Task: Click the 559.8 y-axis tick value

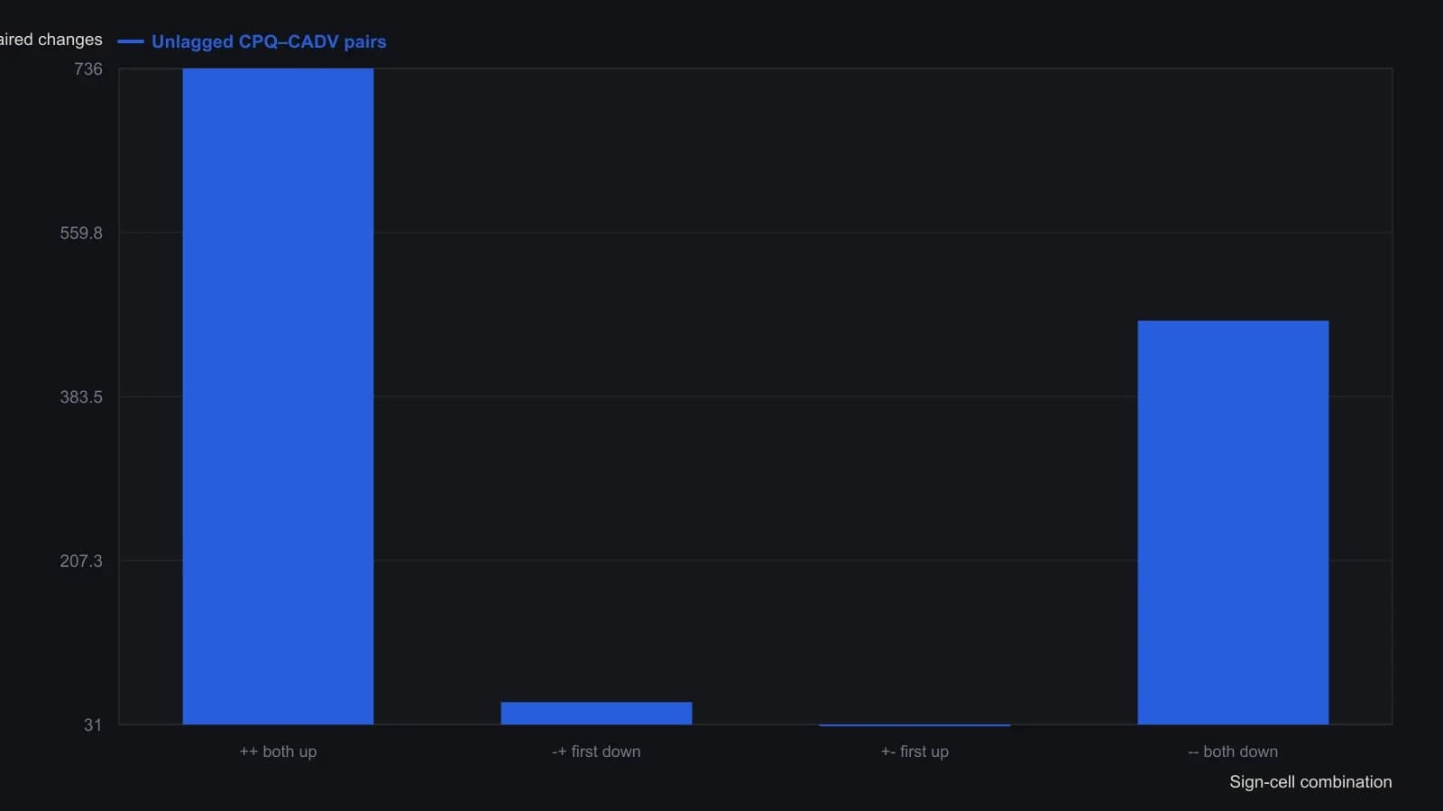Action: point(81,233)
